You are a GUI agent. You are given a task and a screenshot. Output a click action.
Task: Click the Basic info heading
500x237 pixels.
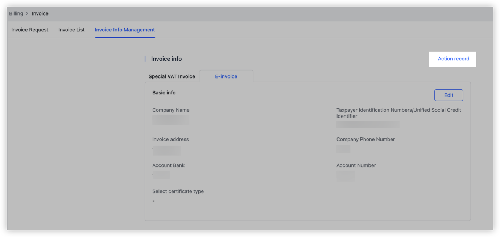[x=164, y=93]
